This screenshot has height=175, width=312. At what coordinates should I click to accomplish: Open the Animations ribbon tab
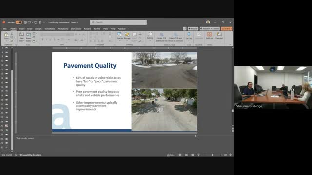point(63,29)
